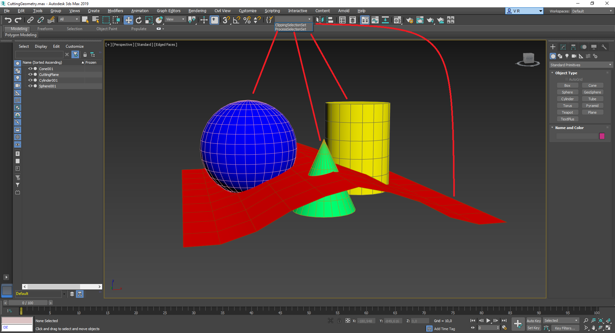The height and width of the screenshot is (333, 615).
Task: Open the Key Filters dialog button
Action: [565, 328]
